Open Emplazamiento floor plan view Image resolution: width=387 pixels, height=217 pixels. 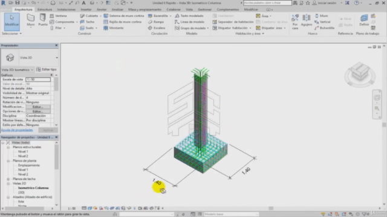[x=28, y=165]
